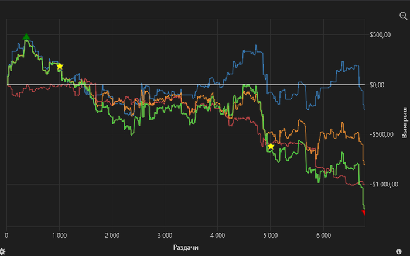The width and height of the screenshot is (410, 256).
Task: Click the 2 000 tick label
Action: pos(112,236)
